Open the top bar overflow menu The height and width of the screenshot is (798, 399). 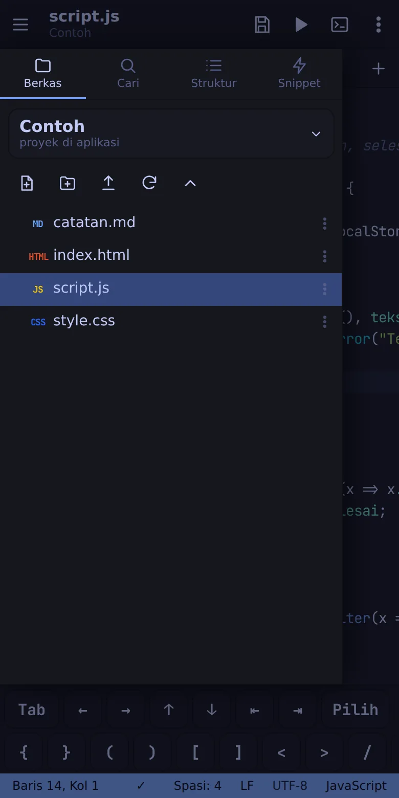379,25
